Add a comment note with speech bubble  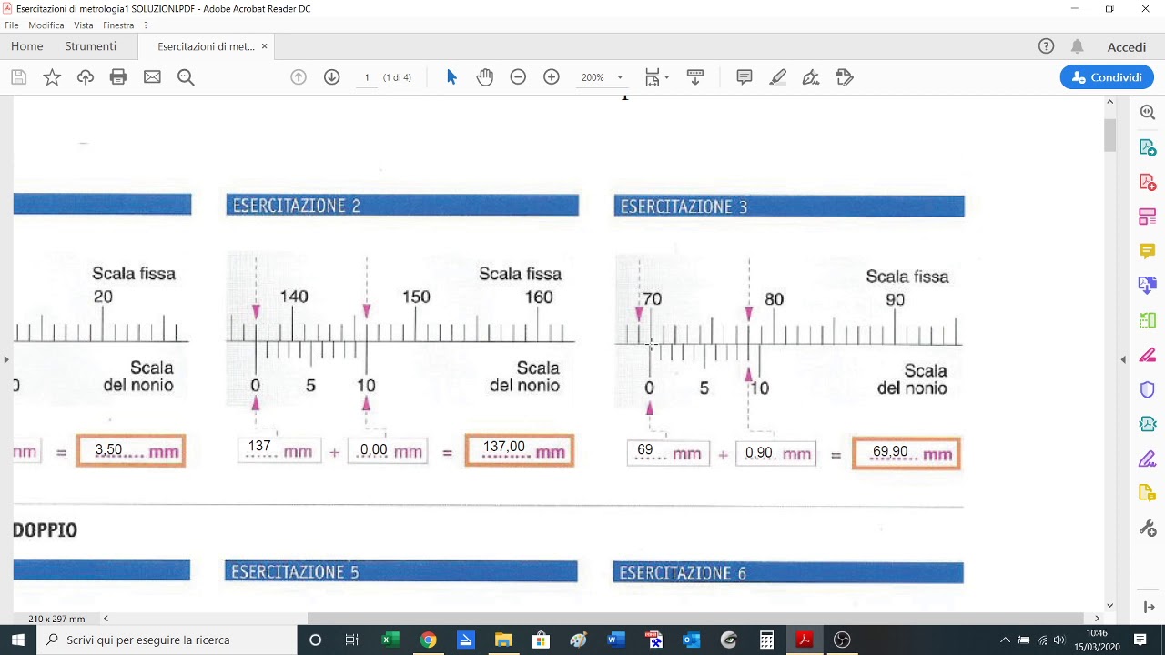(745, 77)
